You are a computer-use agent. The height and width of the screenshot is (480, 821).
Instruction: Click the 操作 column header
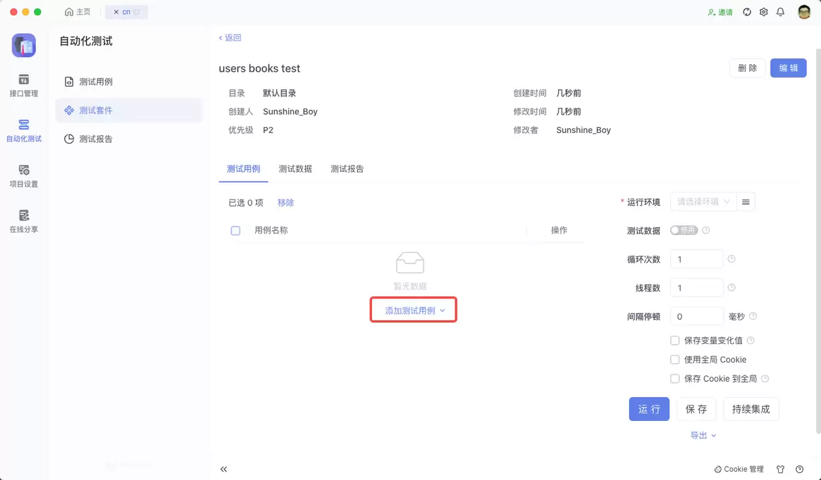pos(559,230)
